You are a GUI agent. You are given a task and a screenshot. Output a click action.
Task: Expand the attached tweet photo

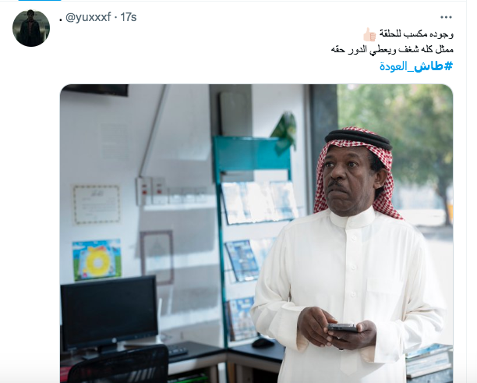[256, 233]
